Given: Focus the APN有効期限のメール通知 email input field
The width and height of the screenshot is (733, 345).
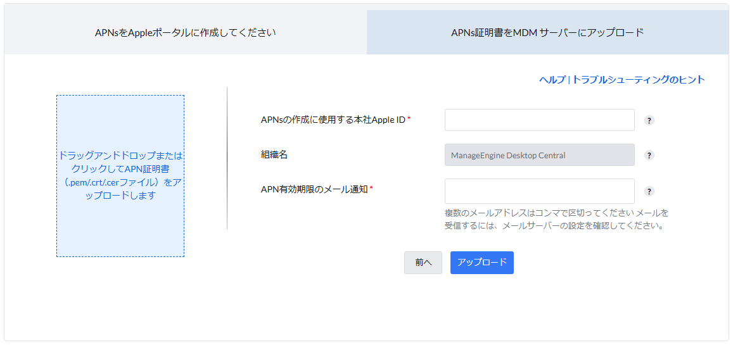Looking at the screenshot, I should [x=539, y=191].
